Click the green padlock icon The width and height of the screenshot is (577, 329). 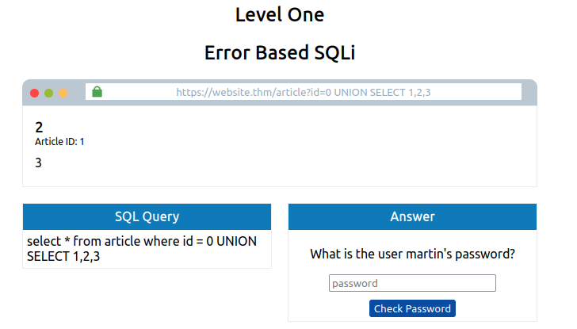pyautogui.click(x=97, y=92)
